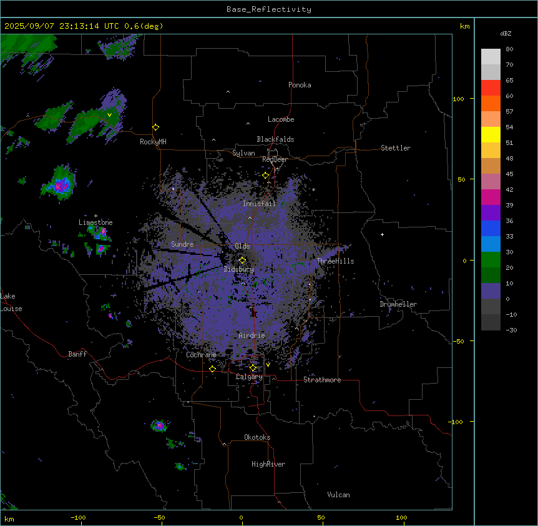Image resolution: width=538 pixels, height=526 pixels.
Task: Click the Innisfail city label
Action: (x=259, y=204)
